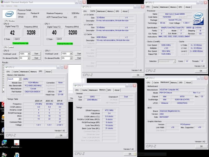Select Mainboard tab in CPU-Z Memory window
This screenshot has height=157, width=209.
(x=93, y=90)
